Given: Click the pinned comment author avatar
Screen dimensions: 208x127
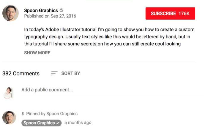Looking at the screenshot, I should [9, 118].
